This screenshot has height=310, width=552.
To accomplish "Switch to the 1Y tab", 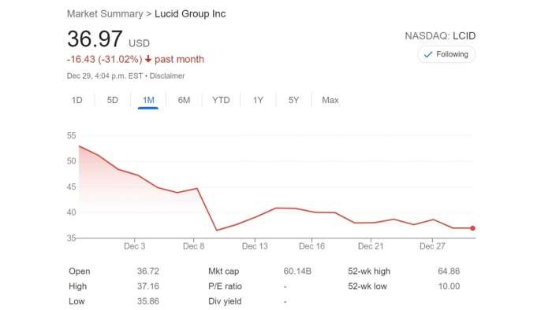I will pyautogui.click(x=258, y=100).
